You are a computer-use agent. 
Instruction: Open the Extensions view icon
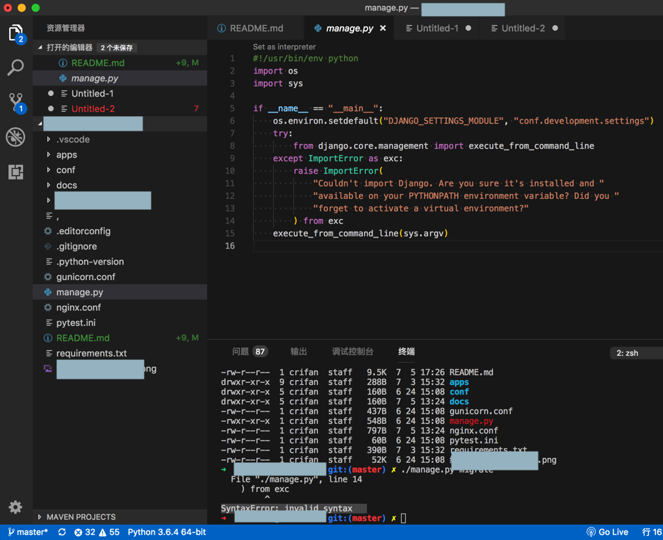coord(15,171)
